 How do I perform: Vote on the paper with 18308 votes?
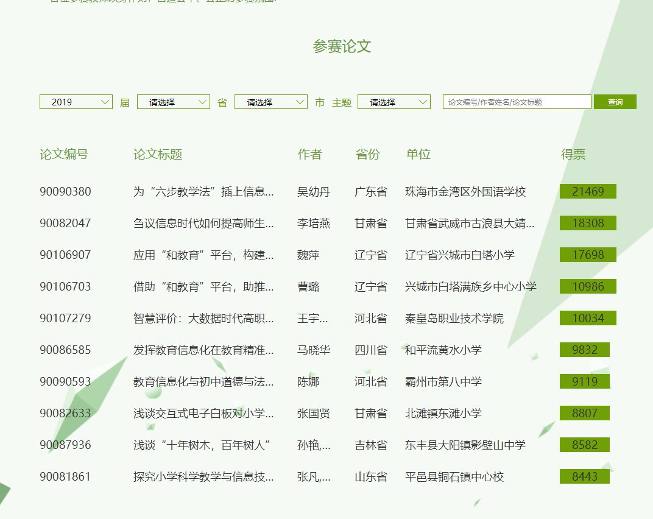[x=588, y=224]
